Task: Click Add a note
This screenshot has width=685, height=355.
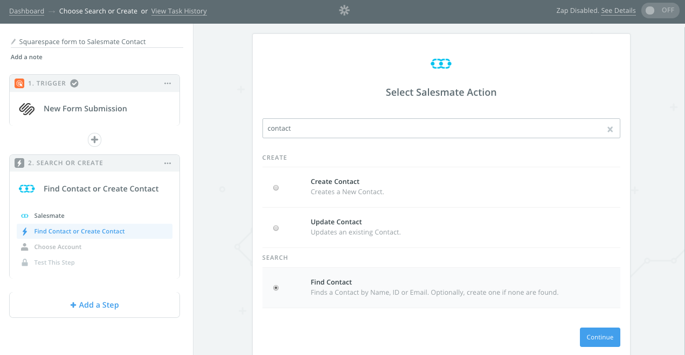Action: click(26, 57)
